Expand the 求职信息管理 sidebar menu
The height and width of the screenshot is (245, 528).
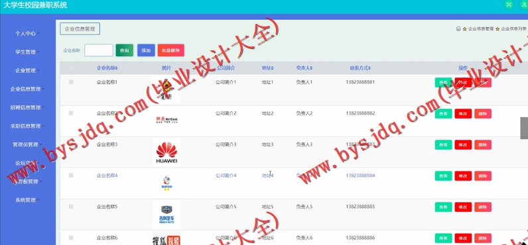click(27, 126)
